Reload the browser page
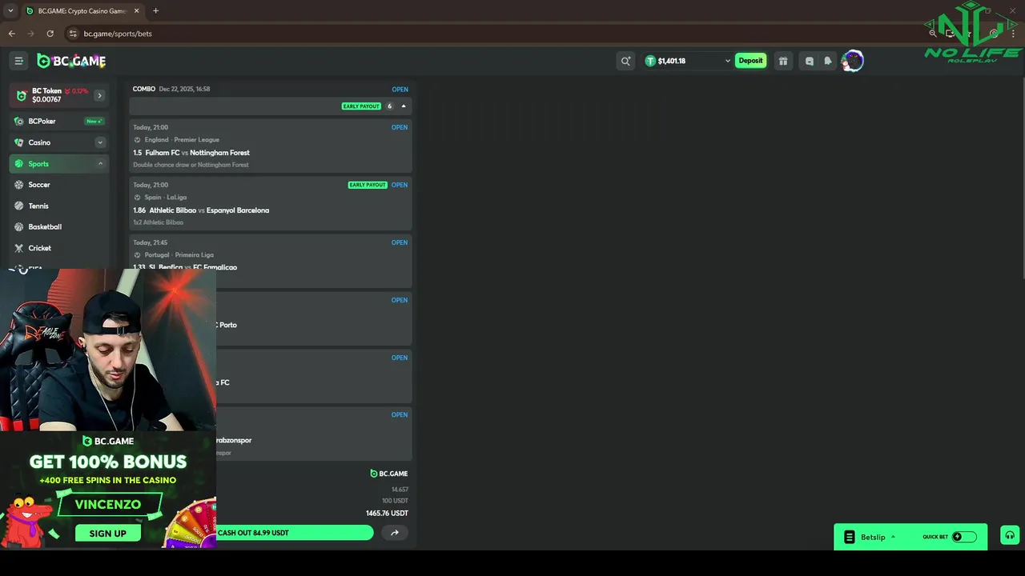 [50, 34]
